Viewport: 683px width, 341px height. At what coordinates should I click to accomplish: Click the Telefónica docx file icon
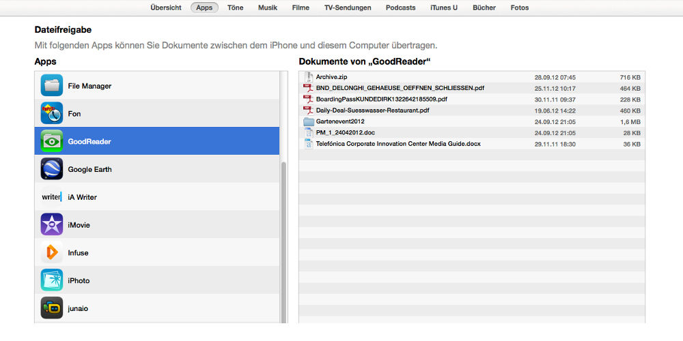[309, 144]
